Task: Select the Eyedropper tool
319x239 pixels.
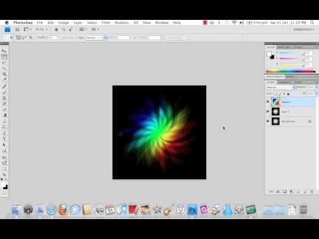Action: click(4, 80)
